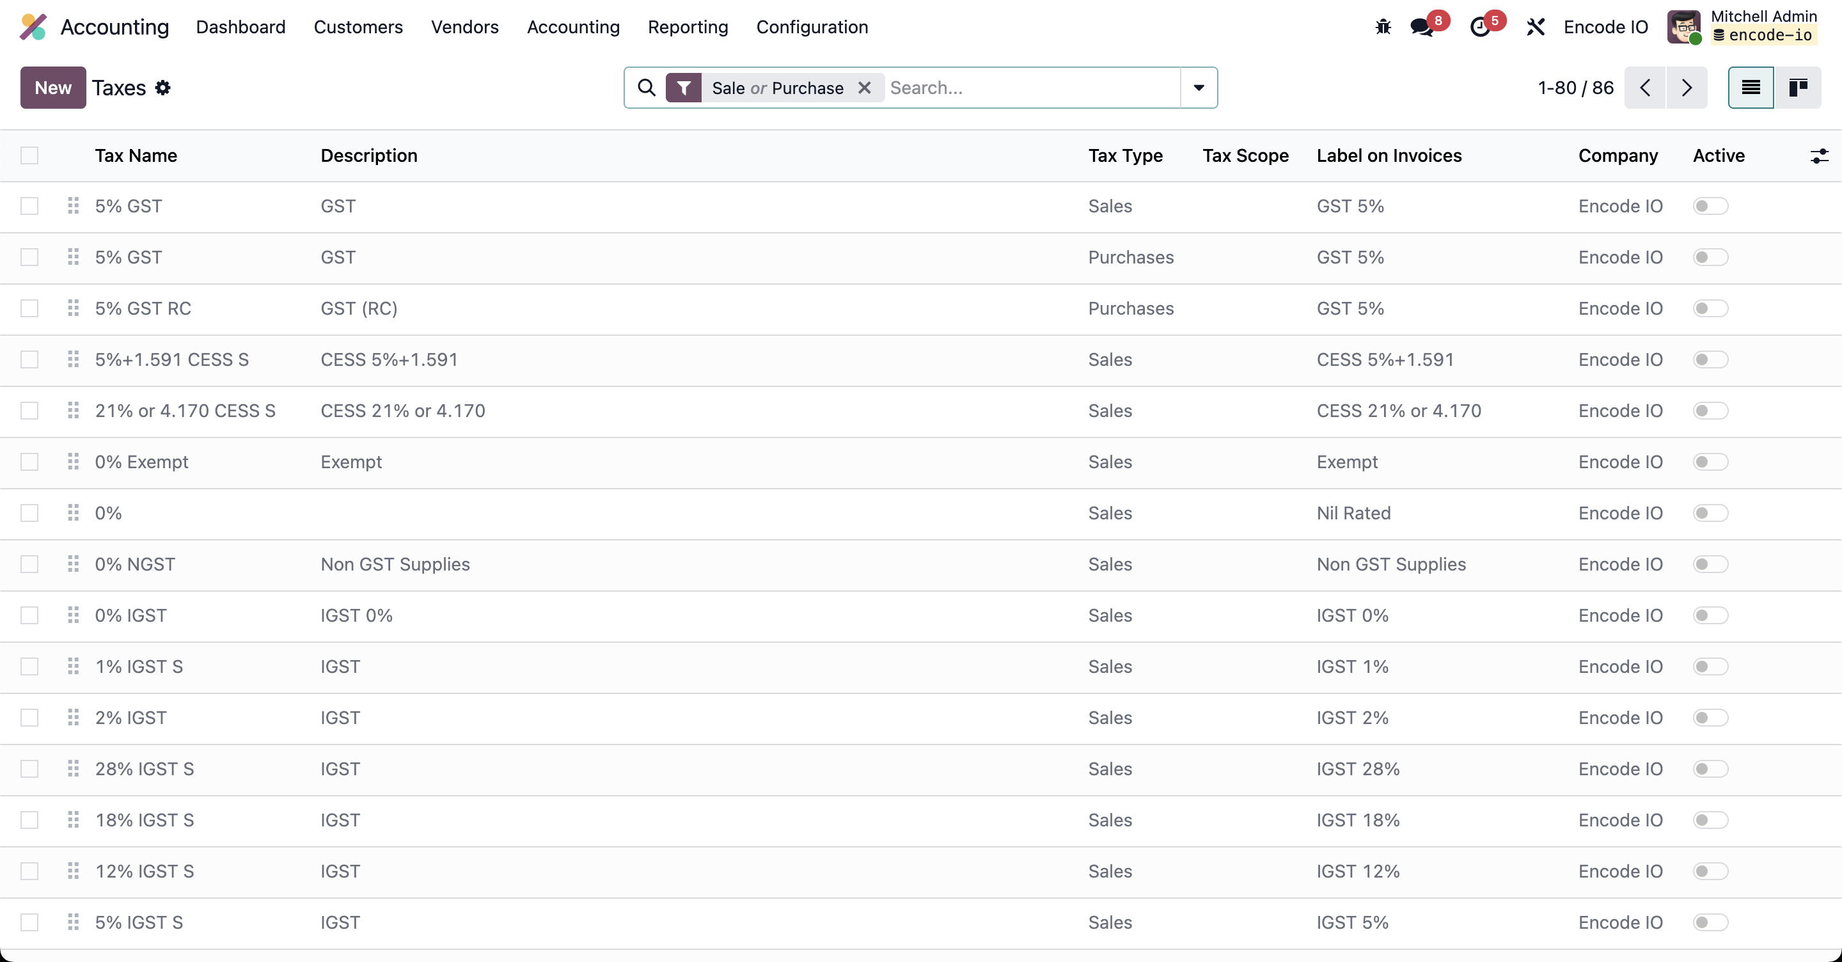Switch to list view
The height and width of the screenshot is (962, 1842).
[x=1751, y=87]
